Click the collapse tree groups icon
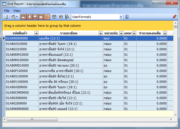Image resolution: width=180 pixels, height=129 pixels. (x=67, y=17)
